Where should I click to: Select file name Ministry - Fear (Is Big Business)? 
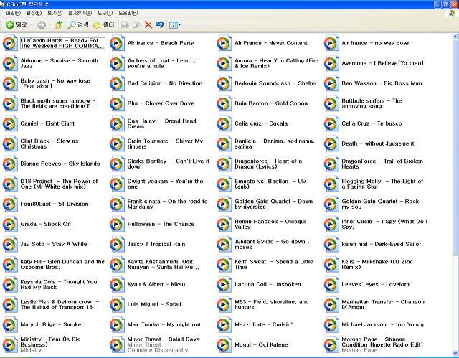[x=50, y=342]
